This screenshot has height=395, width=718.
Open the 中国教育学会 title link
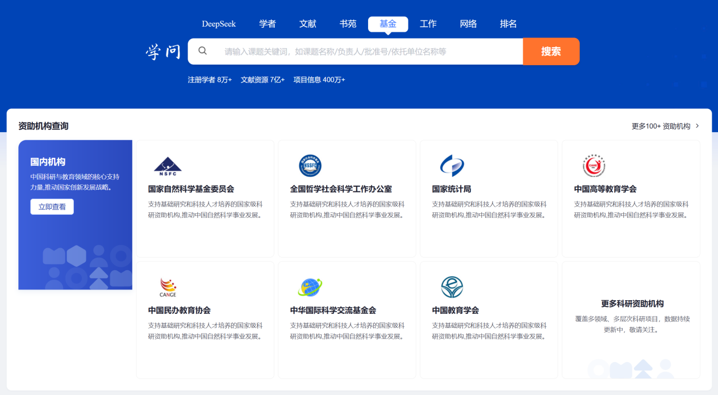456,310
